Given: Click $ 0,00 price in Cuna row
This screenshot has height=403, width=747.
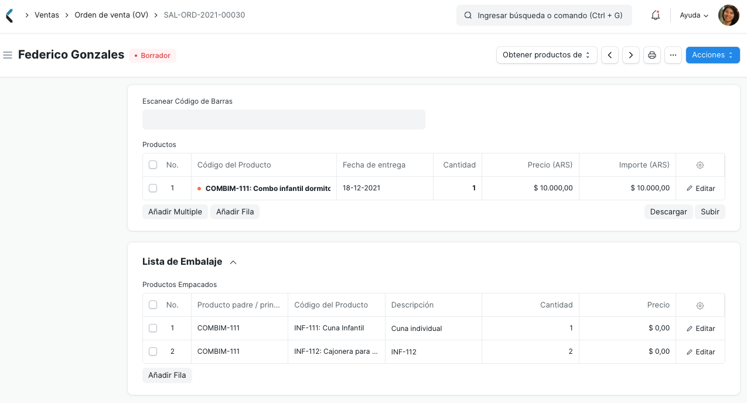Looking at the screenshot, I should click(x=627, y=329).
